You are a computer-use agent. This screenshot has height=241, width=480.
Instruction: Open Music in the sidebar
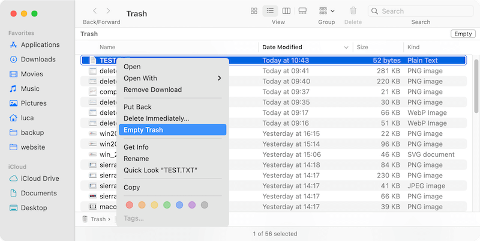point(25,88)
